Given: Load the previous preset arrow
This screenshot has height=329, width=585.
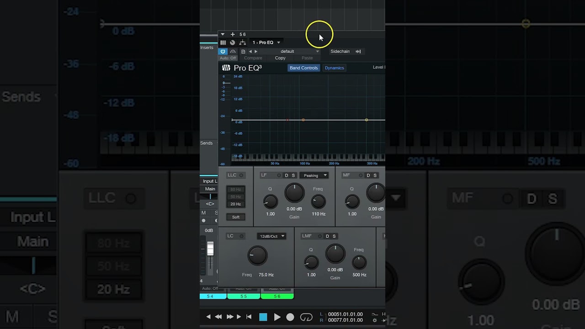Looking at the screenshot, I should pos(250,52).
